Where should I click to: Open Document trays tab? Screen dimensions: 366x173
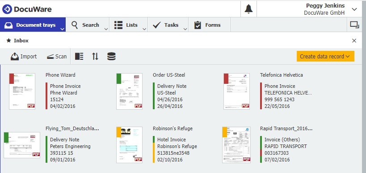[x=33, y=25]
